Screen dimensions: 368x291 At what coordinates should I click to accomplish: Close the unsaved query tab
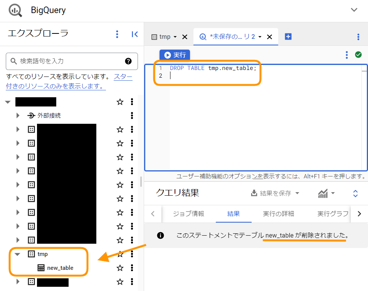[269, 37]
